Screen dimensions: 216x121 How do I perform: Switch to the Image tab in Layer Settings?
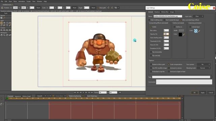point(172,12)
